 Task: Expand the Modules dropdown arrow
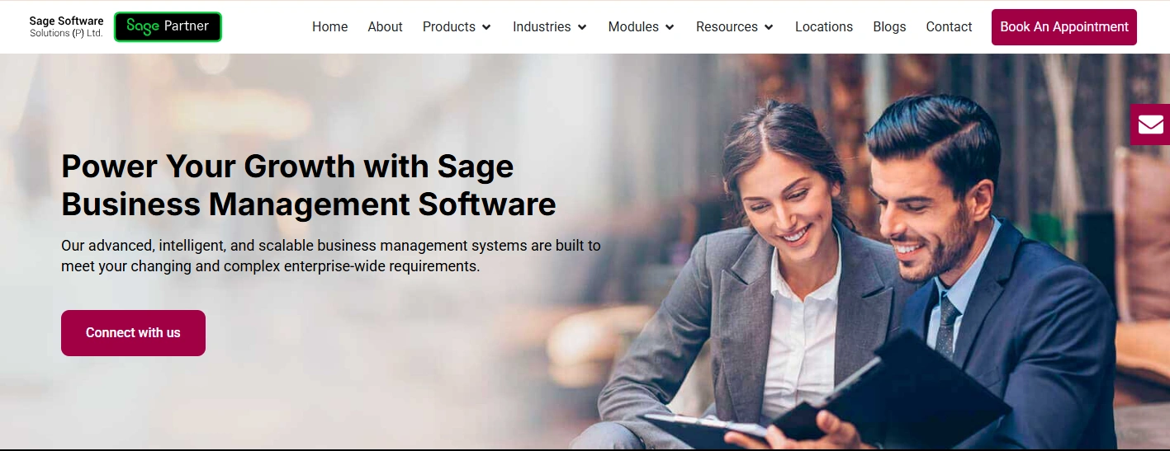pos(670,27)
